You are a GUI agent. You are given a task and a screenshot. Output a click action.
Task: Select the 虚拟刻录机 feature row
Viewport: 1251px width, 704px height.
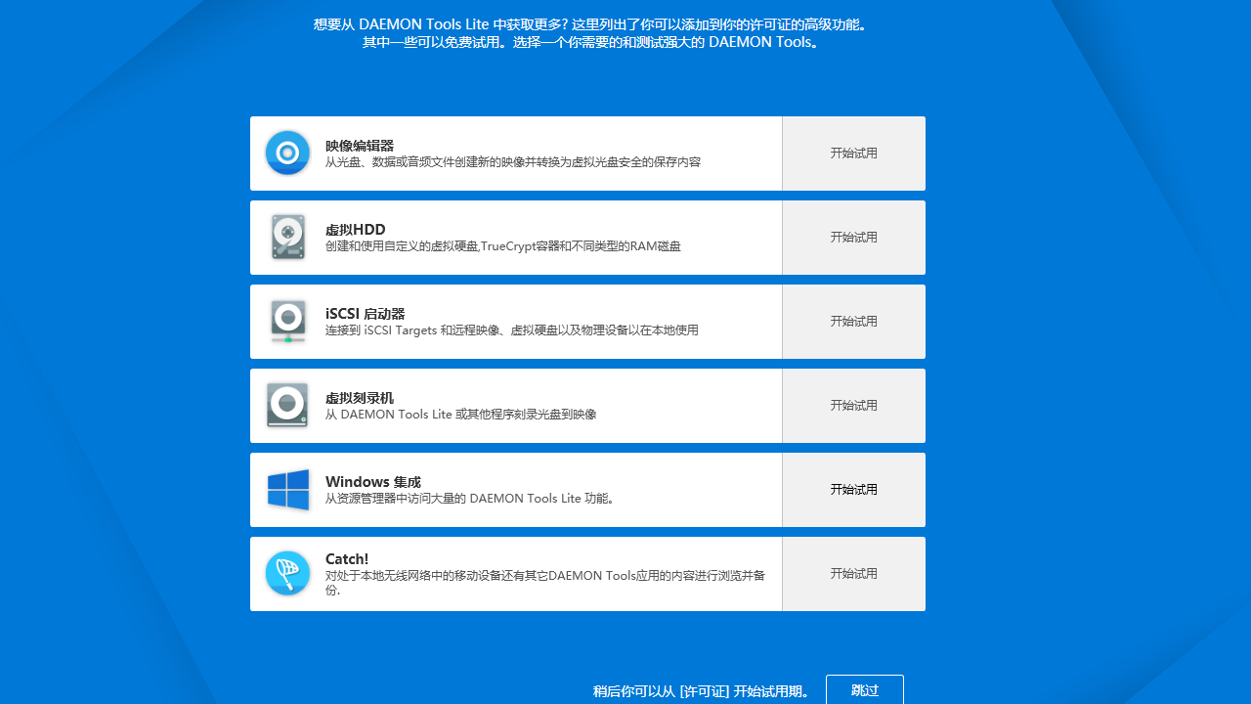pos(516,405)
